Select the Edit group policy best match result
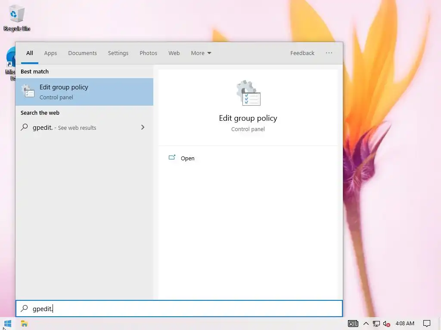 pyautogui.click(x=84, y=92)
